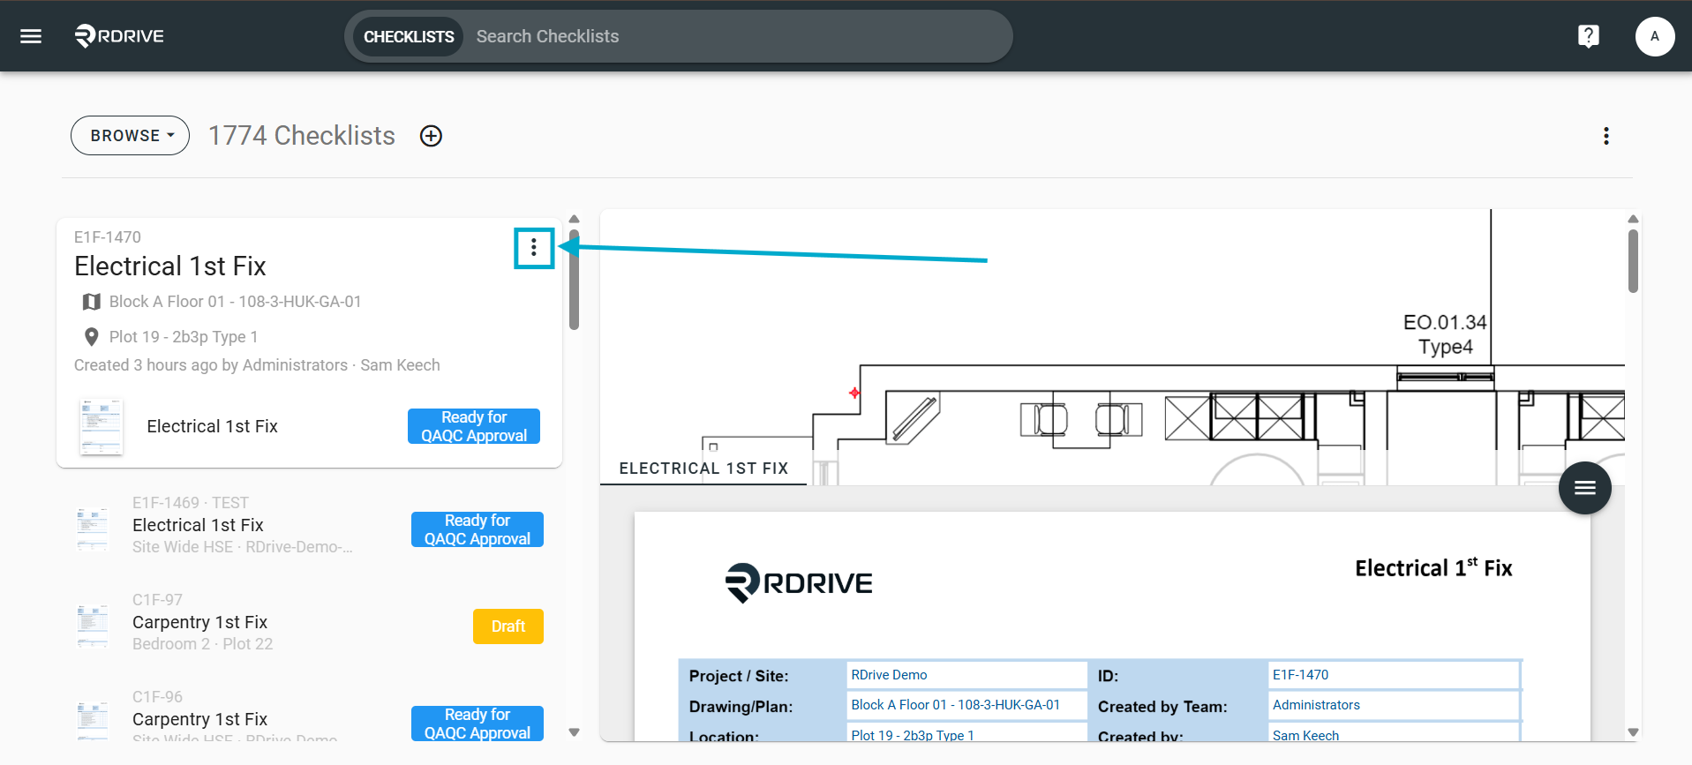Expand the BROWSE dropdown
Screen dimensions: 1692x765
click(x=130, y=136)
